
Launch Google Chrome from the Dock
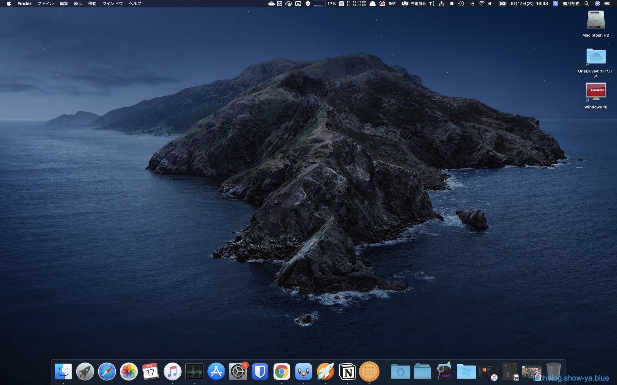click(x=282, y=372)
